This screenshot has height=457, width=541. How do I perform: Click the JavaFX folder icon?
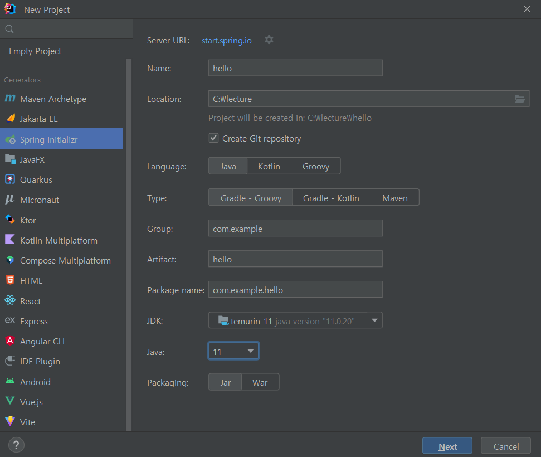[x=11, y=159]
